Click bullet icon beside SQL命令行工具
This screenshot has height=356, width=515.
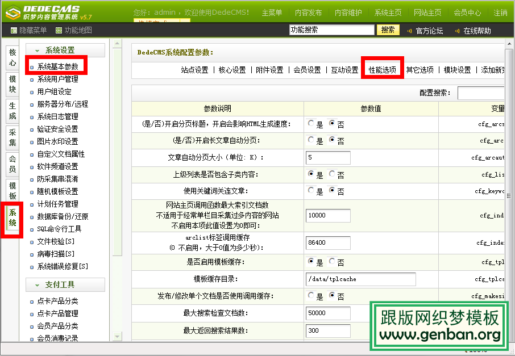point(32,229)
